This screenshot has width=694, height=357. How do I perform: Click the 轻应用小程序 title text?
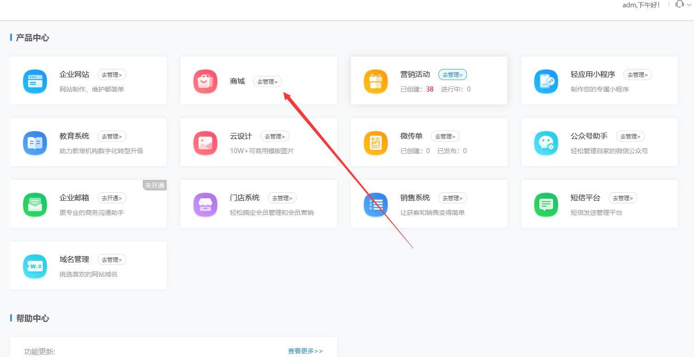[593, 74]
